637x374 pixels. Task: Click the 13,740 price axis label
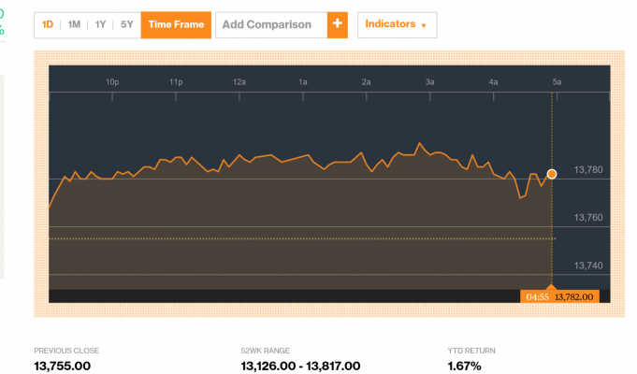pos(587,266)
